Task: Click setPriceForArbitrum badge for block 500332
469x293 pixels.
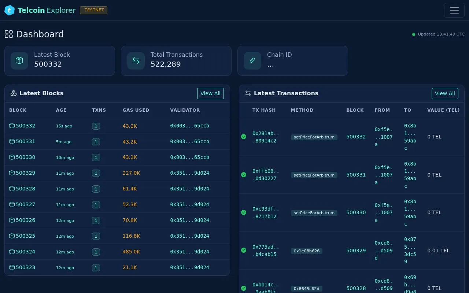Action: pos(314,137)
